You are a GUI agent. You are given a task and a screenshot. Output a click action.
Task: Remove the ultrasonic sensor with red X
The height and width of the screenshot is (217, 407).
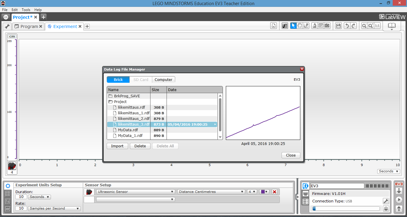tap(274, 192)
